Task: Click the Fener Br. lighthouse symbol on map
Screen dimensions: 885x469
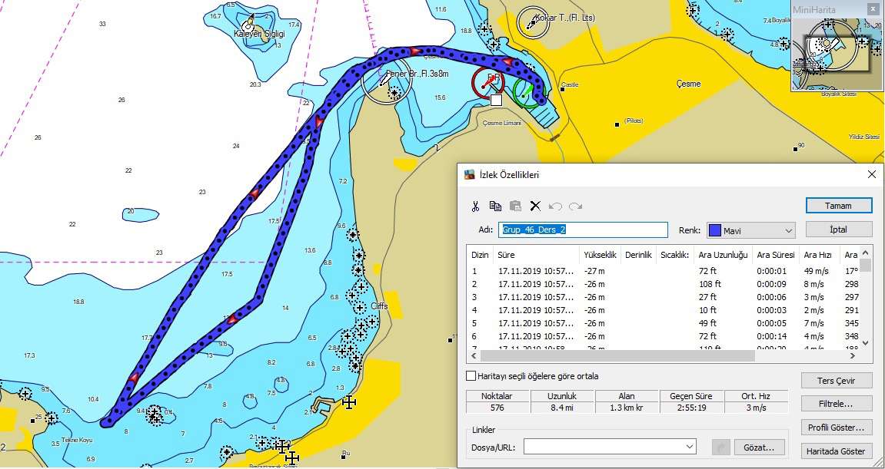Action: pyautogui.click(x=386, y=80)
